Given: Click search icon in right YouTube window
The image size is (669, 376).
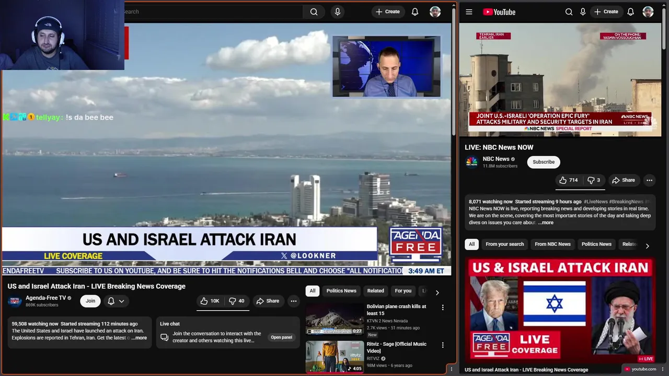Looking at the screenshot, I should (x=569, y=11).
